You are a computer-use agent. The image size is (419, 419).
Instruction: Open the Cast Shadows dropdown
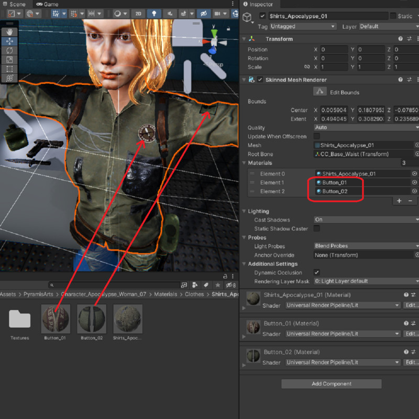[366, 220]
